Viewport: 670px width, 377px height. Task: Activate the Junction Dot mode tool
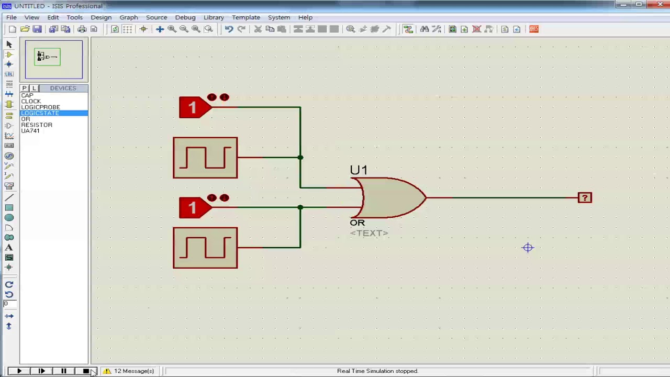coord(9,64)
